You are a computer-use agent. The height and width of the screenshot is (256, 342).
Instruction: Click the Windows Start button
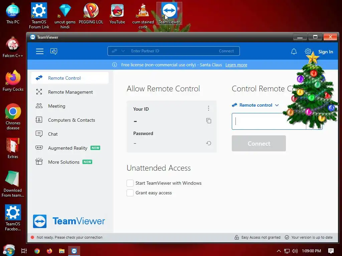[x=9, y=250]
